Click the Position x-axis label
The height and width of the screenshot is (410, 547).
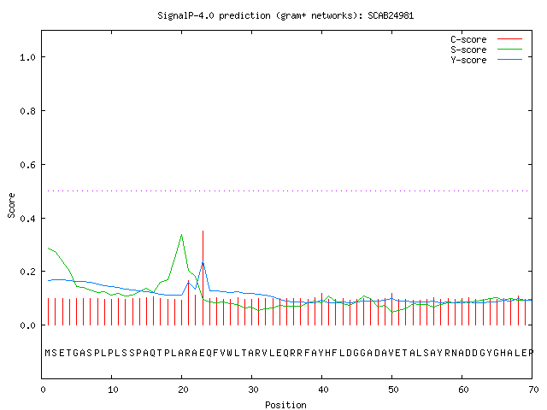pos(285,405)
